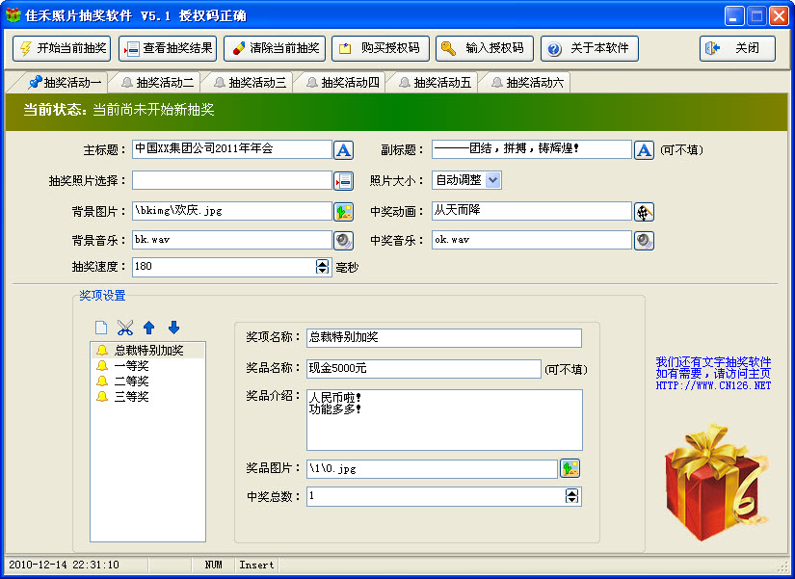Open the 照片大小 dropdown set to 自动调整
795x579 pixels.
pos(494,179)
